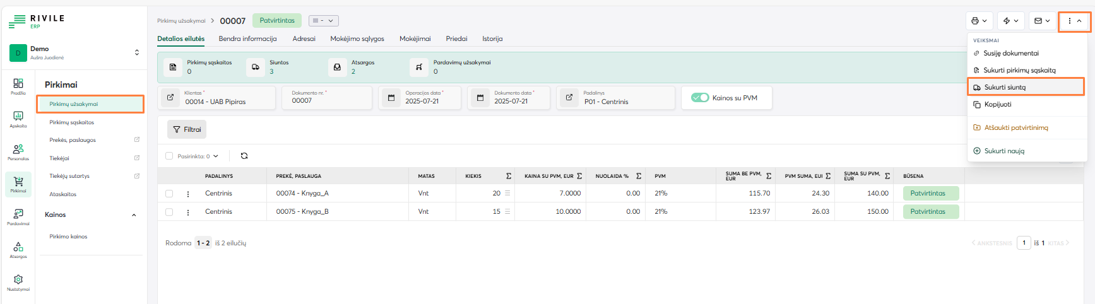The image size is (1095, 304).
Task: Click the Filtrai button
Action: click(187, 129)
